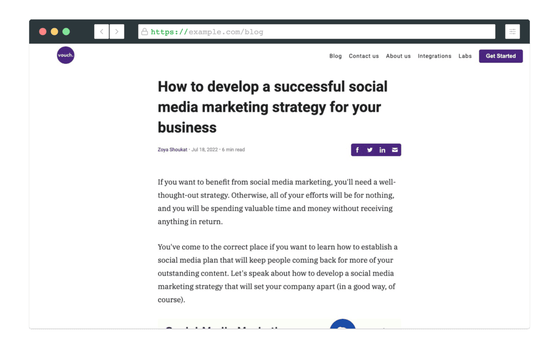Open the Integrations page
The height and width of the screenshot is (348, 559).
click(x=435, y=56)
